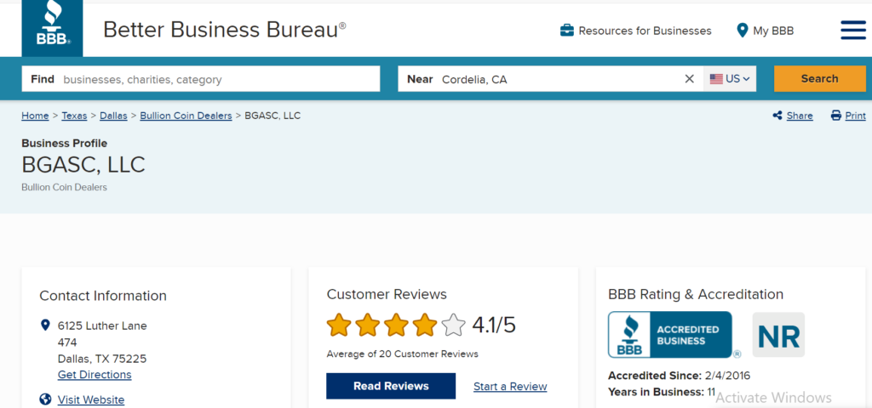Click the empty fifth rating star
The height and width of the screenshot is (408, 872).
453,325
